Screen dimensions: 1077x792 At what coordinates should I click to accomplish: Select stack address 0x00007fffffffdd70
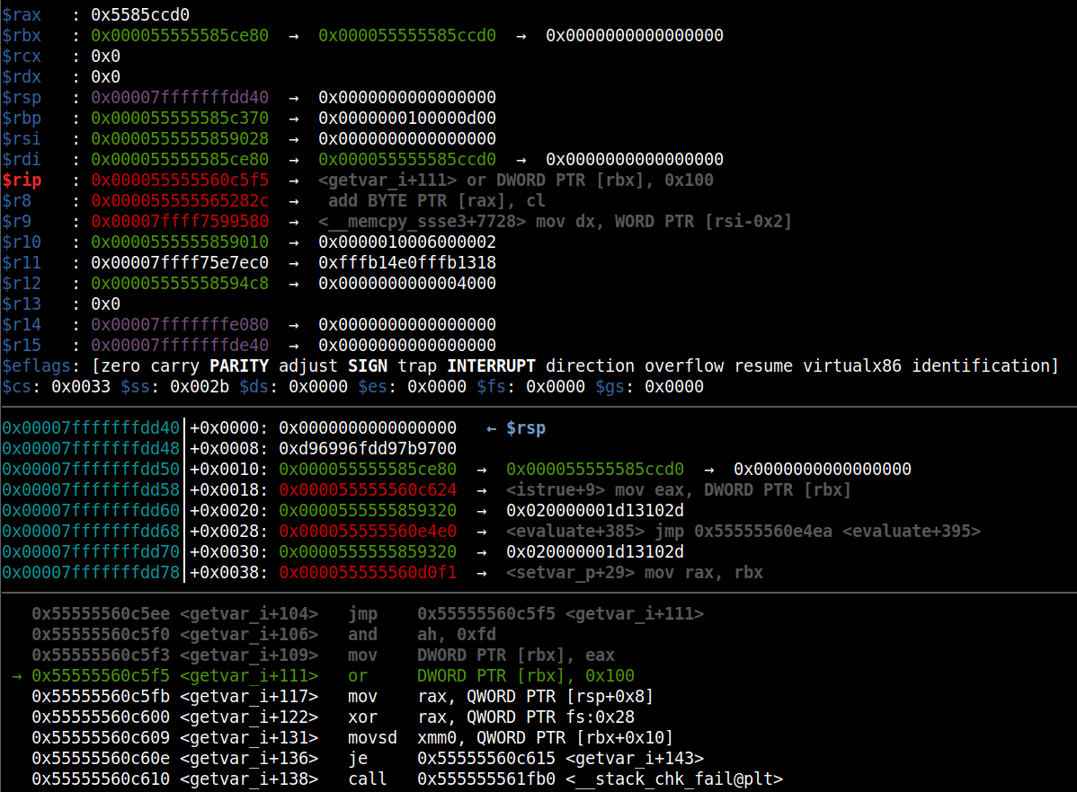[91, 551]
